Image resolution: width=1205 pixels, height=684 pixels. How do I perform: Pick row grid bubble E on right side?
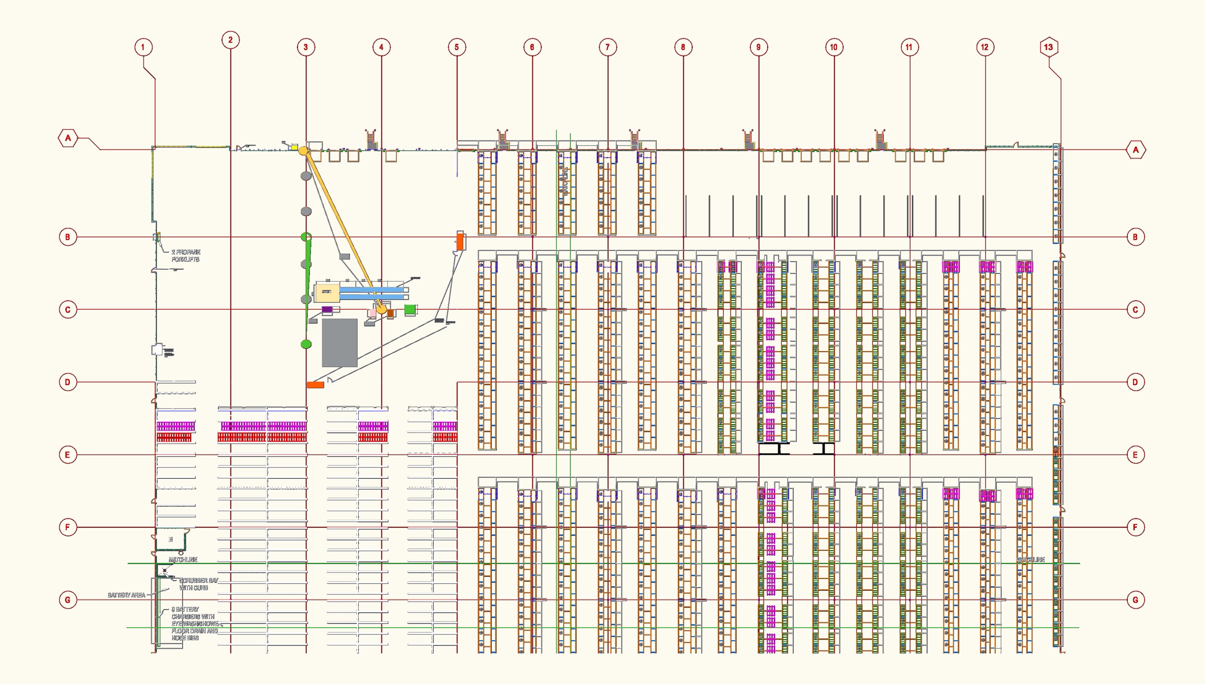click(x=1135, y=455)
